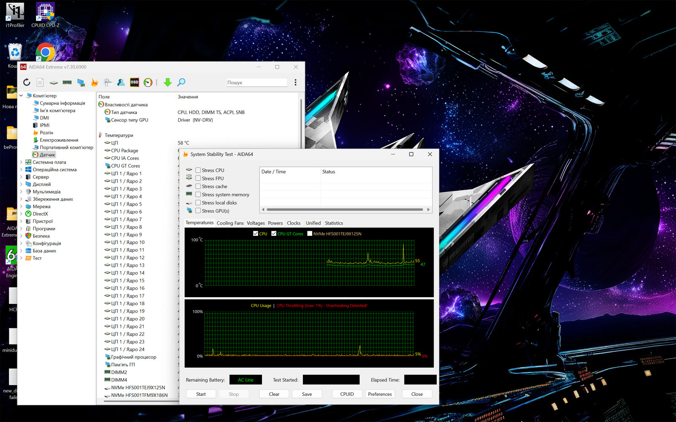Enable Stress cache checkbox
The width and height of the screenshot is (676, 422).
(198, 187)
